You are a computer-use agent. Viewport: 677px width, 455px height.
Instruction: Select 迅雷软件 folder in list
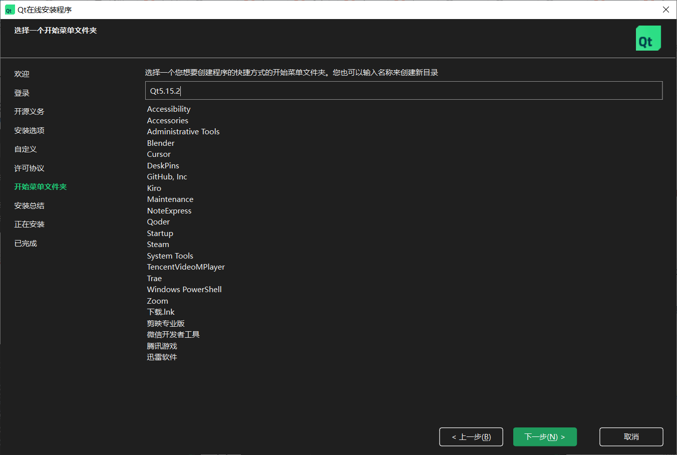point(162,357)
